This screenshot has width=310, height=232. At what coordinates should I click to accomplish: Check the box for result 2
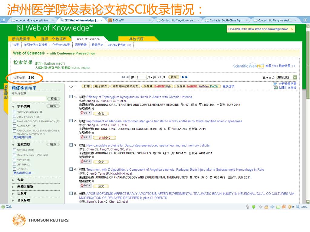(x=71, y=121)
